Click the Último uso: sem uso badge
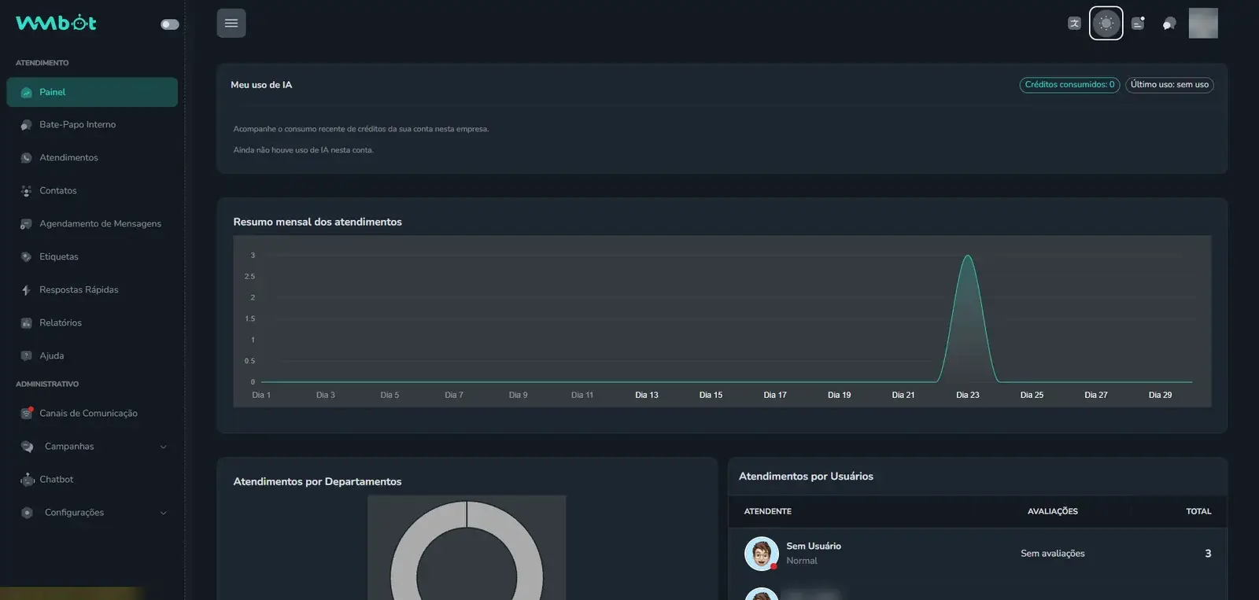The image size is (1259, 600). pyautogui.click(x=1169, y=85)
